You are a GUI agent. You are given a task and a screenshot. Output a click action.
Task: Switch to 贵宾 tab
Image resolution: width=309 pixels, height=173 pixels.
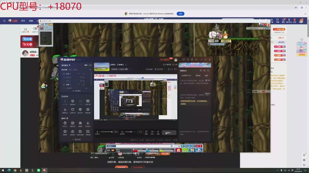[206, 75]
